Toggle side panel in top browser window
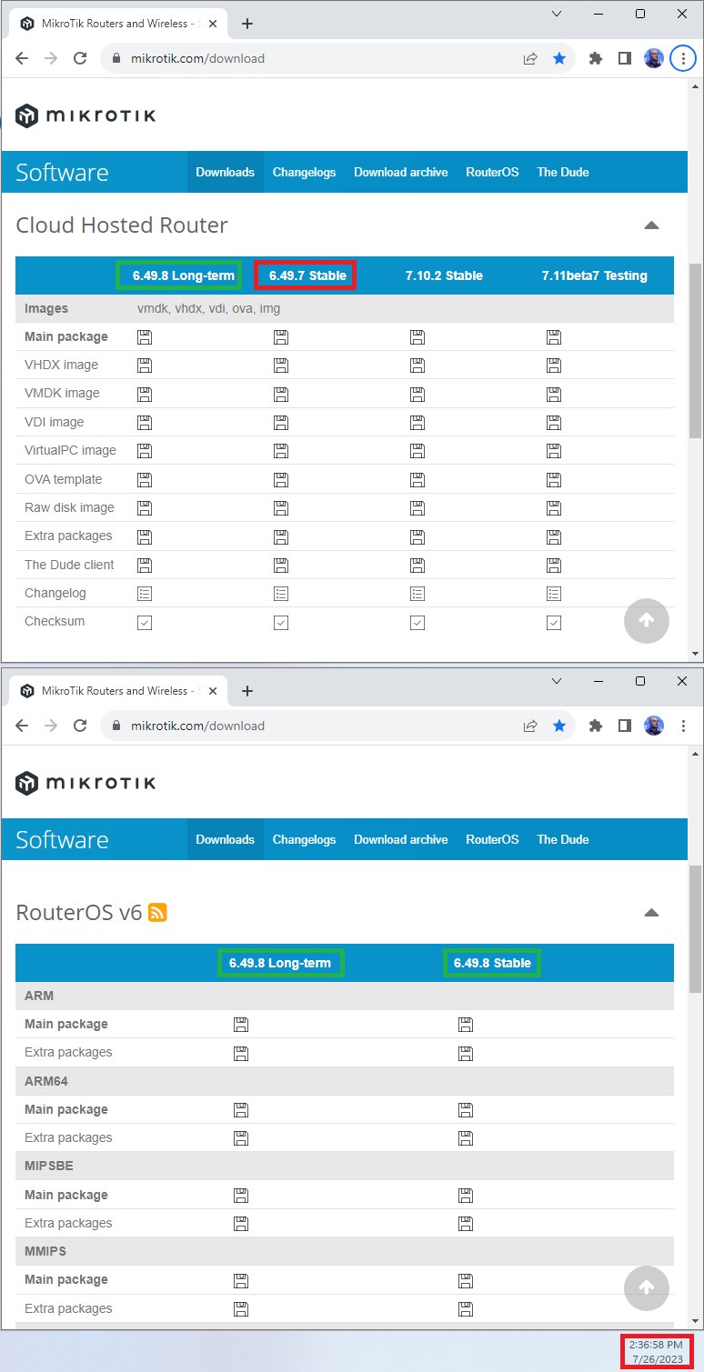The height and width of the screenshot is (1372, 704). tap(625, 58)
